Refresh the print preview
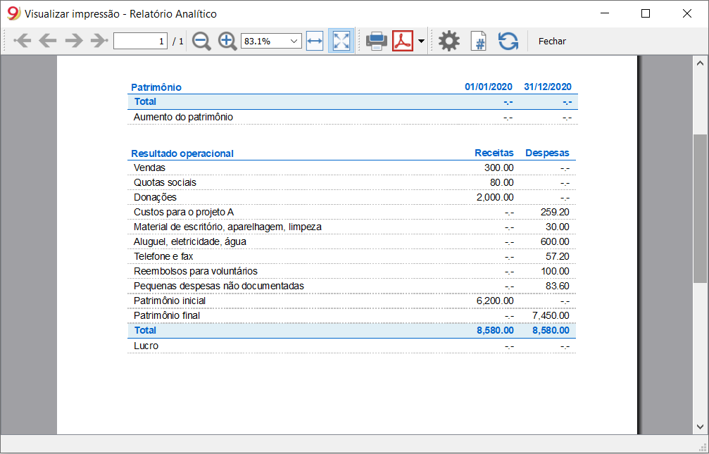 508,41
